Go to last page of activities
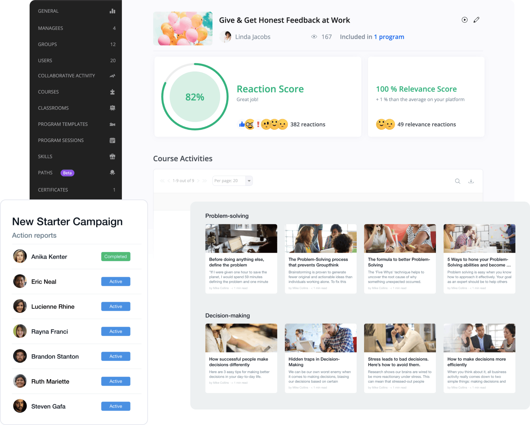 point(204,181)
